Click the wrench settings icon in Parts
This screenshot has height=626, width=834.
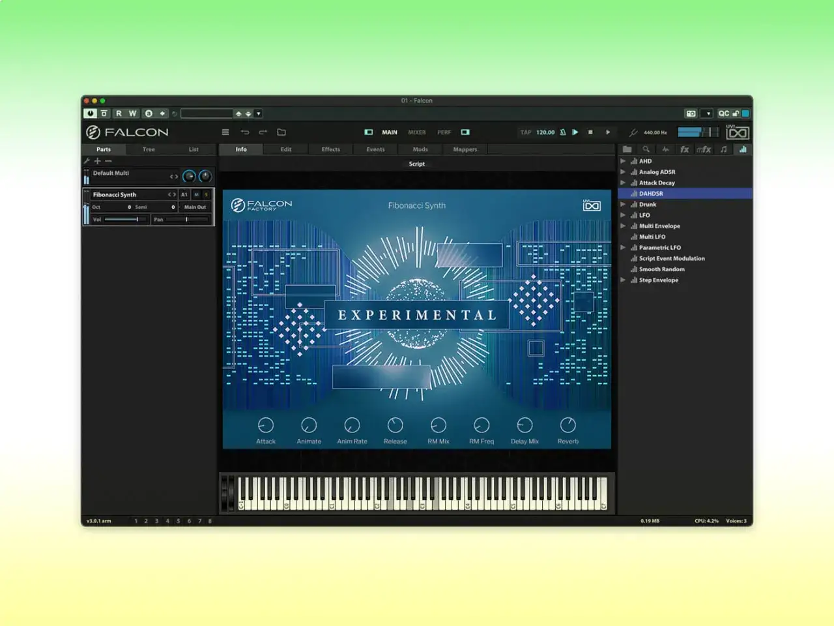click(x=87, y=161)
